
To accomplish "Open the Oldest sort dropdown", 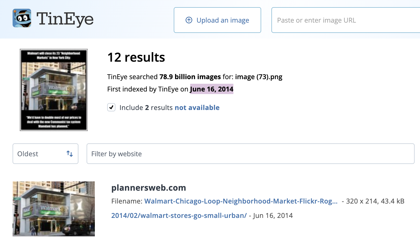I will (45, 154).
